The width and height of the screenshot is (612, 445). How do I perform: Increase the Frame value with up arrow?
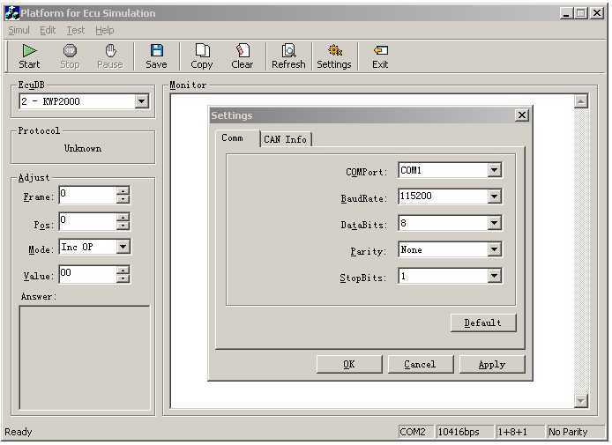pos(123,191)
